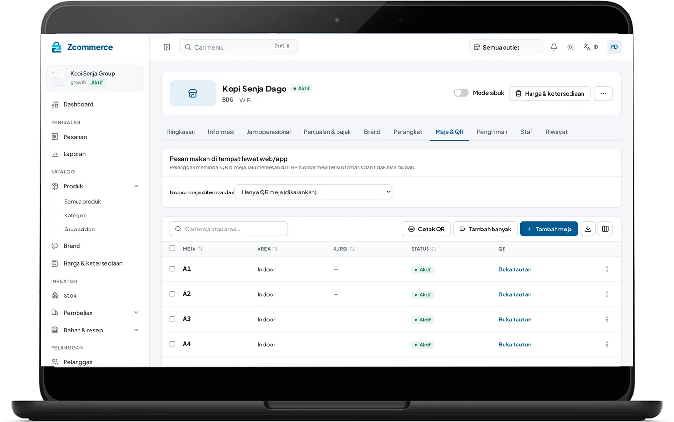674x422 pixels.
Task: Switch theme with sun icon
Action: (x=570, y=47)
